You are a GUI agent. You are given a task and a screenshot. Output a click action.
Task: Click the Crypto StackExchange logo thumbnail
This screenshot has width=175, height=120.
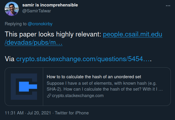tap(24, 86)
